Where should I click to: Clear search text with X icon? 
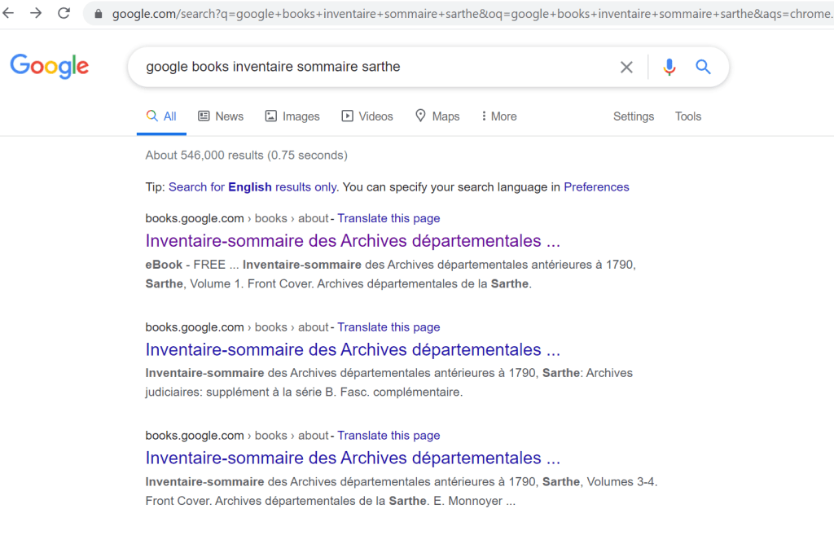626,68
